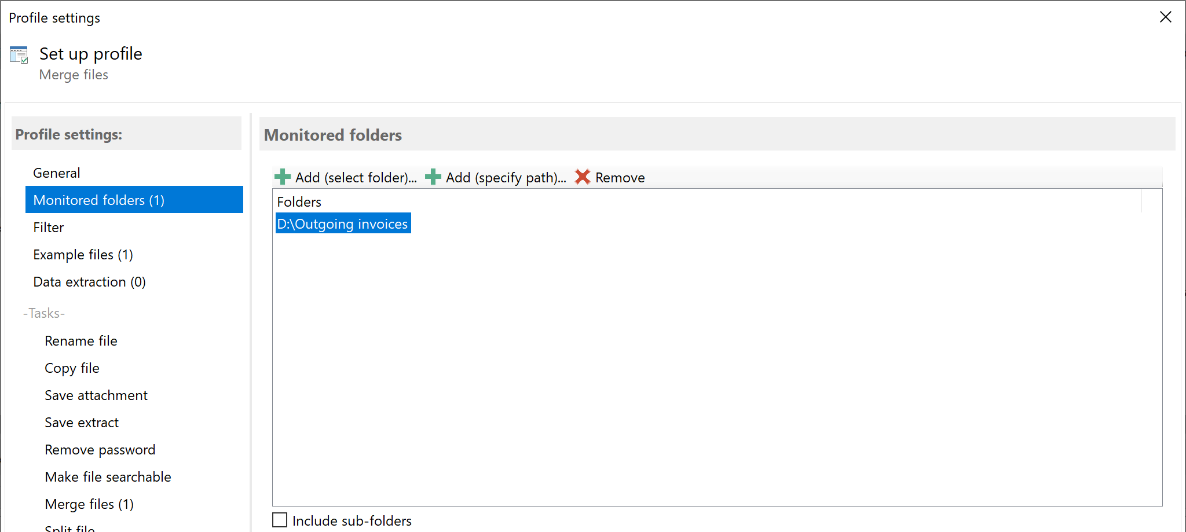This screenshot has width=1186, height=532.
Task: Open the Save extract task
Action: coord(81,422)
